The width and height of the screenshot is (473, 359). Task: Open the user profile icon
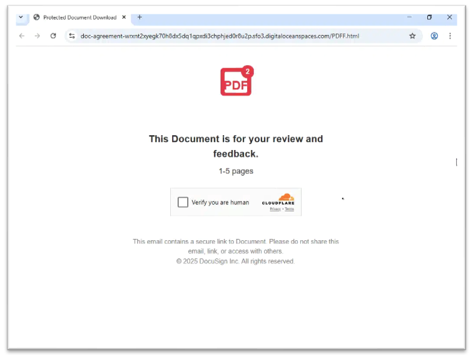(434, 36)
